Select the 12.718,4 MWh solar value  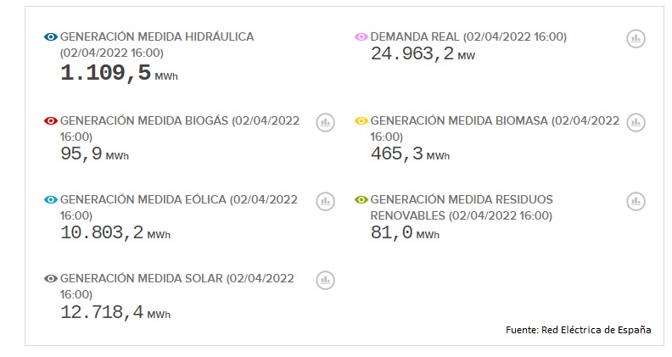pyautogui.click(x=115, y=312)
